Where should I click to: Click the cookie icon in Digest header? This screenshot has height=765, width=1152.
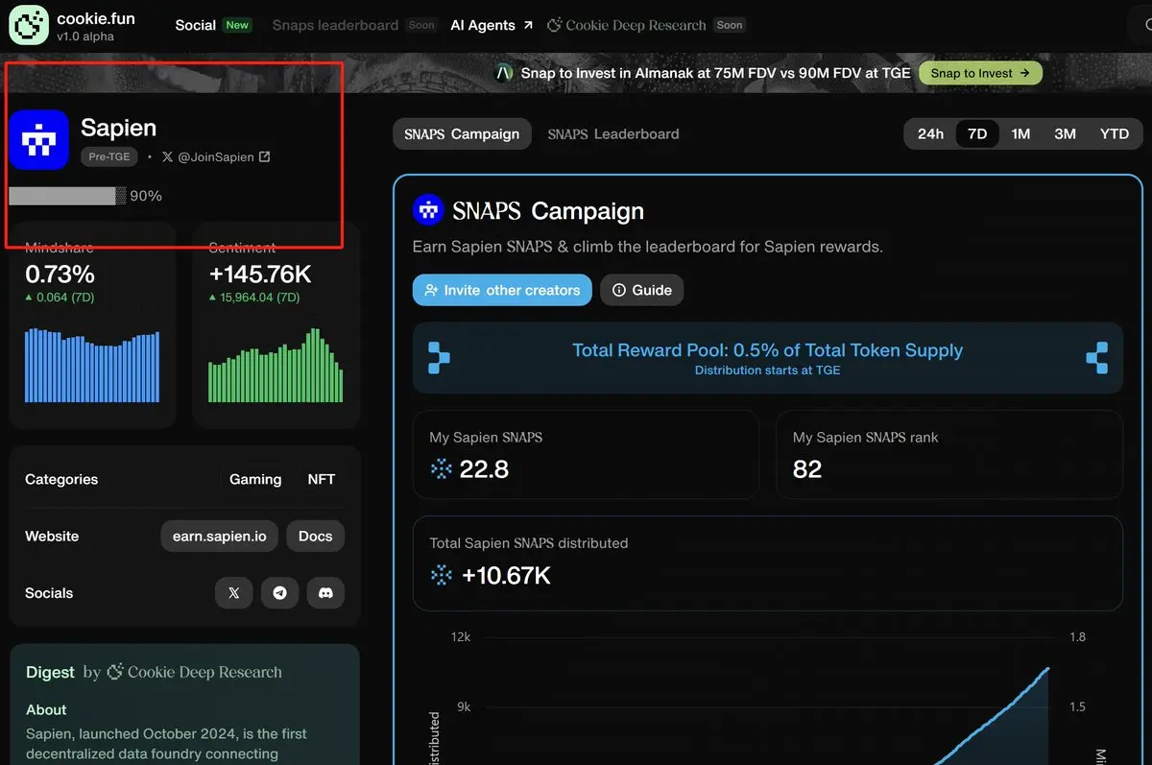[x=115, y=672]
